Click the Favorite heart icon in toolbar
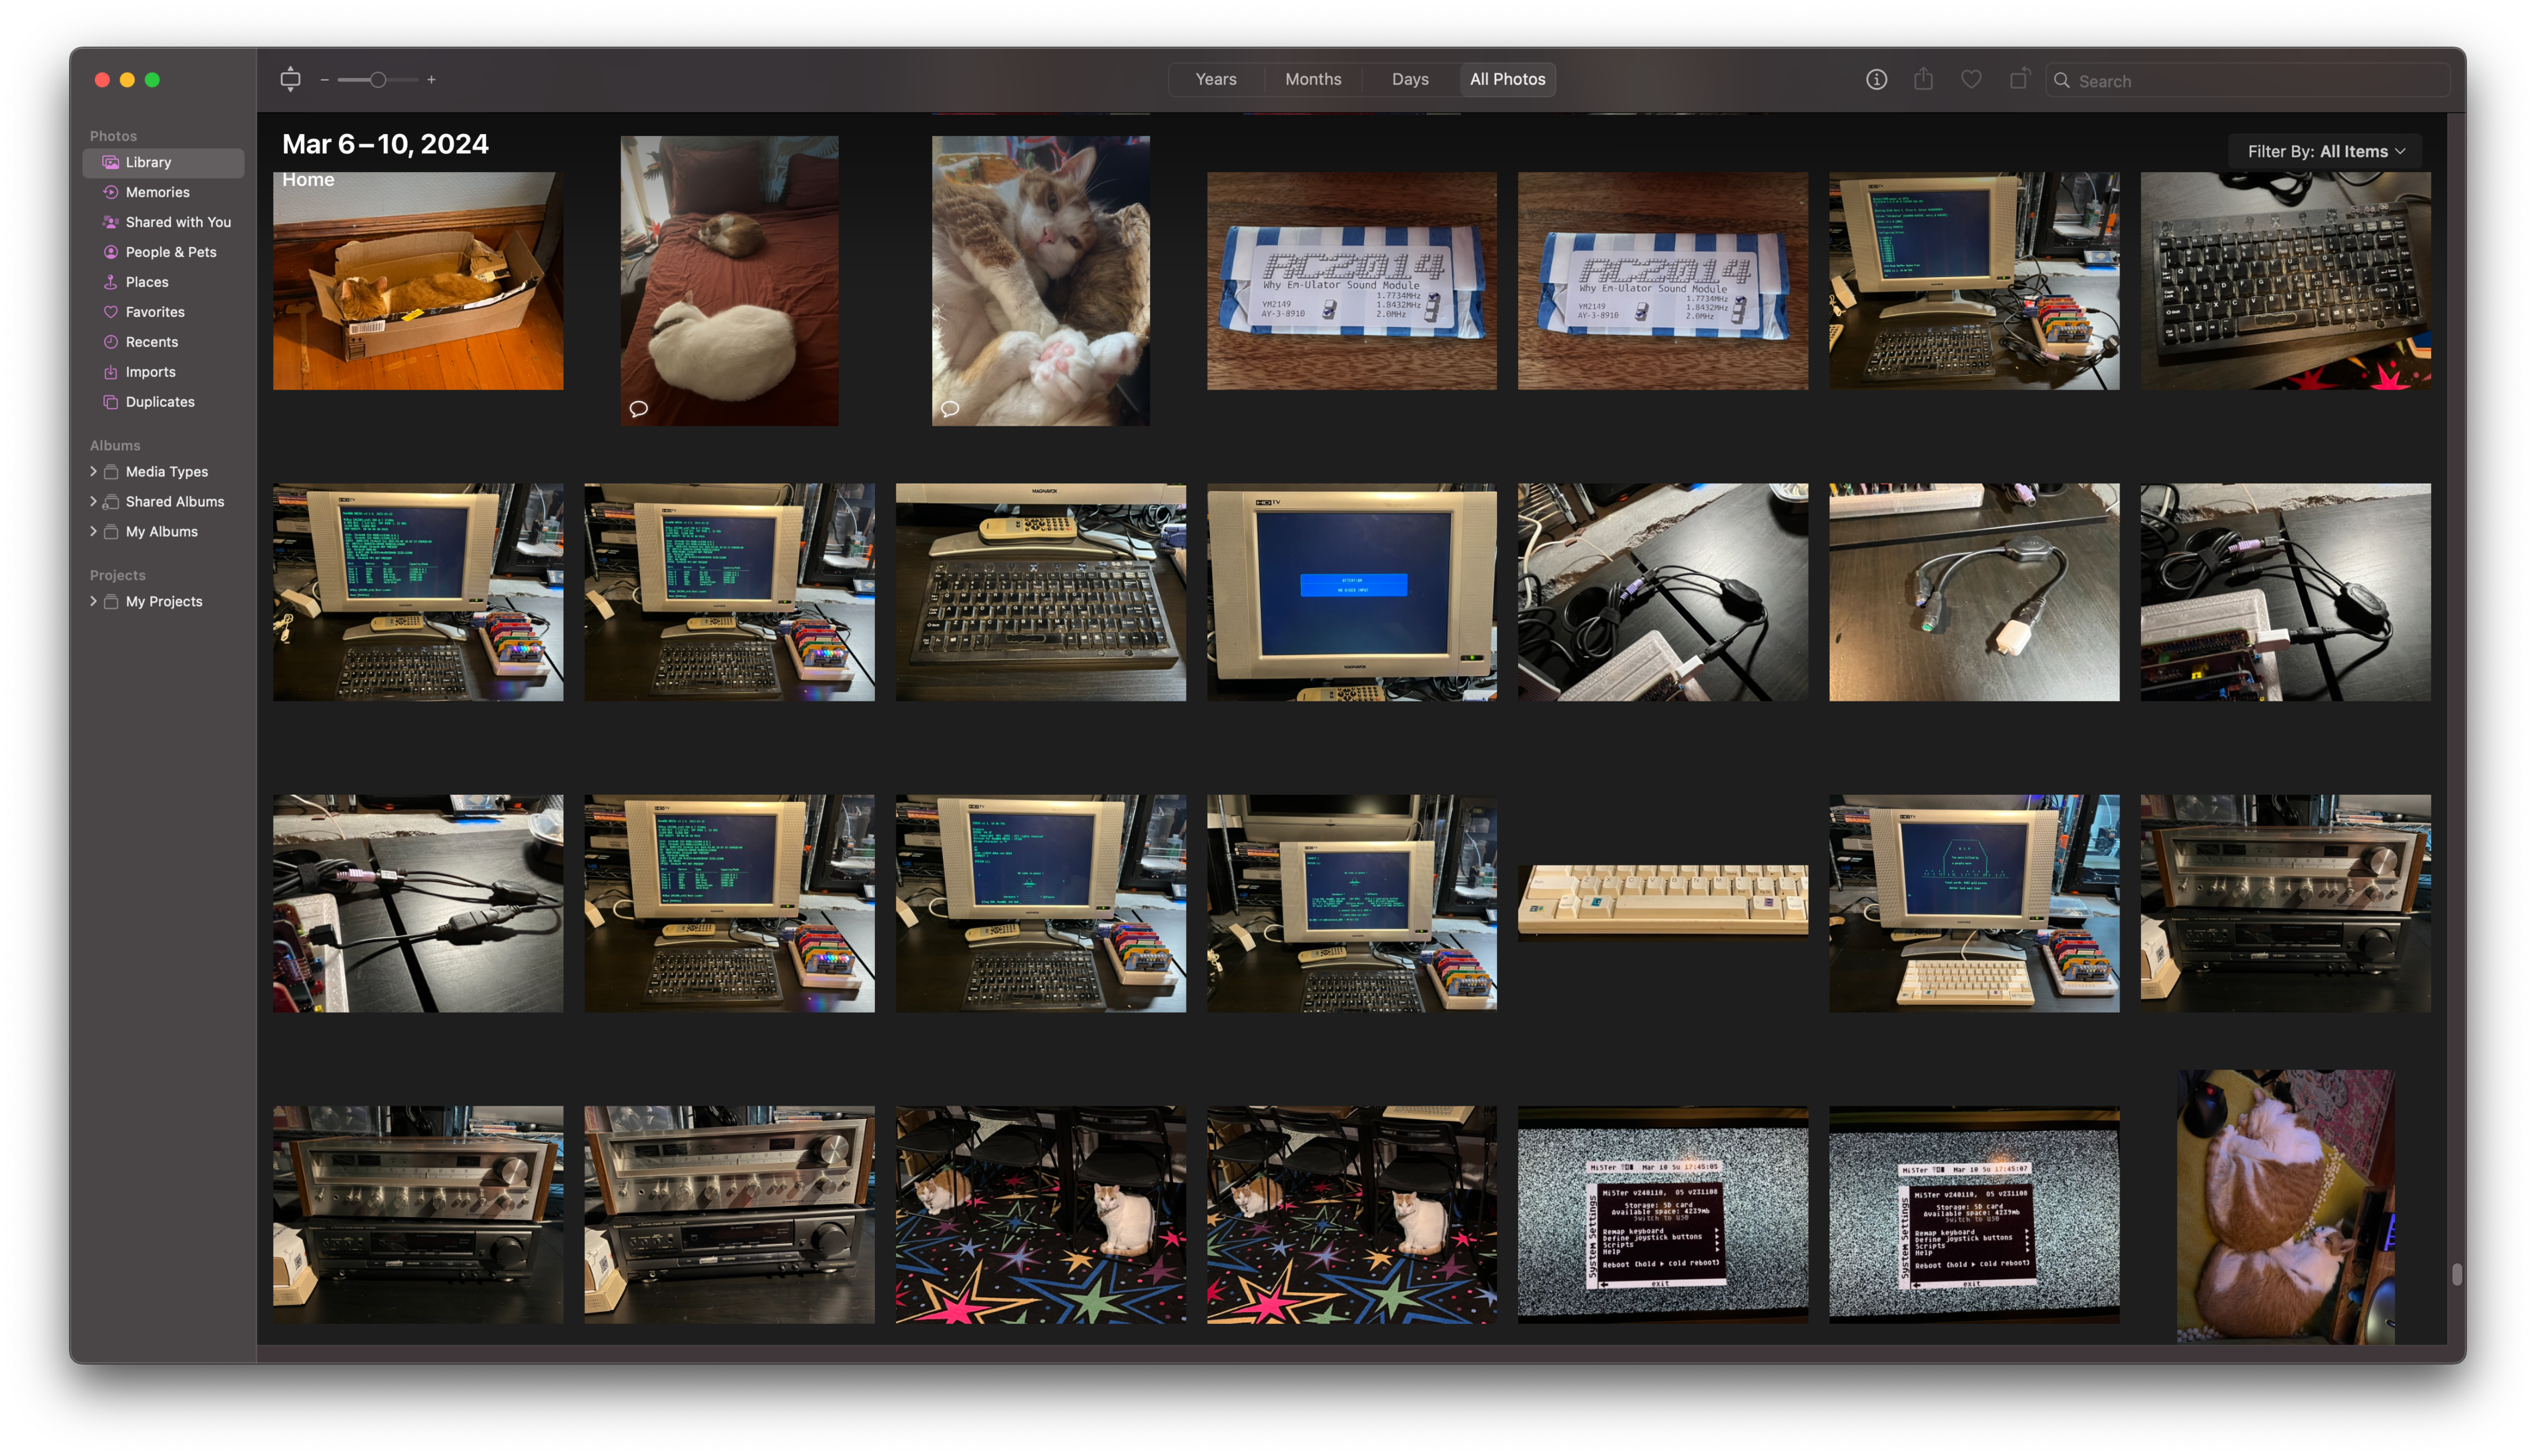The image size is (2536, 1456). [1971, 80]
